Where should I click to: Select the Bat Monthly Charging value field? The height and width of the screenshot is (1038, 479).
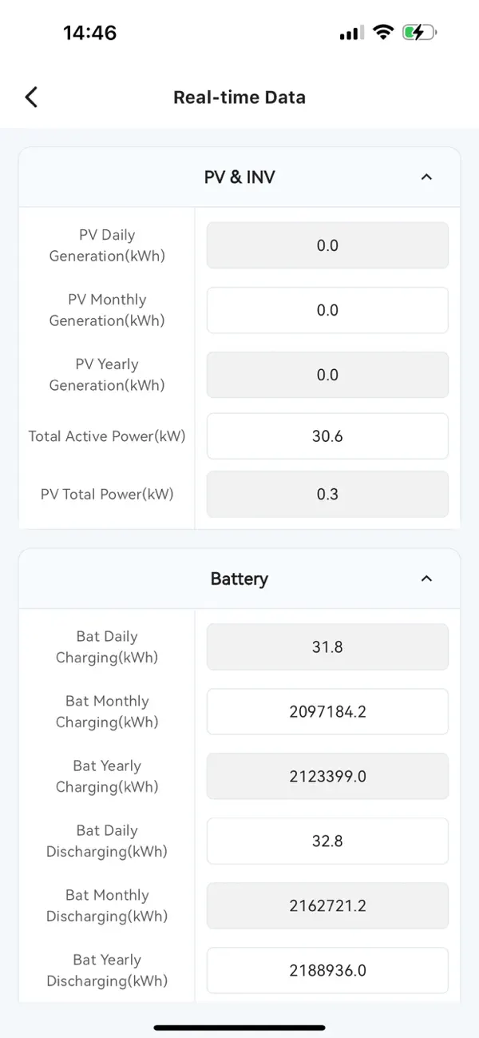coord(327,711)
